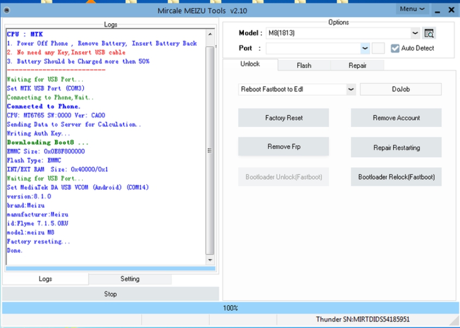
Task: Click the log line 'brand:Meizu'
Action: (26, 206)
